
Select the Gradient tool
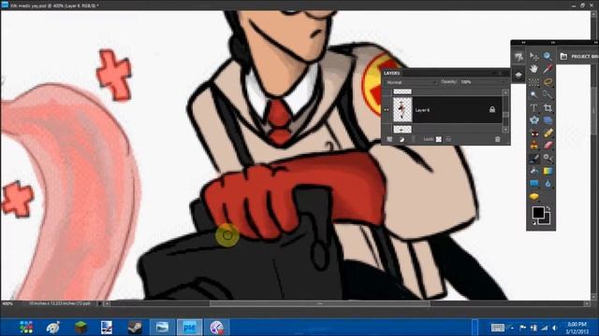point(548,171)
